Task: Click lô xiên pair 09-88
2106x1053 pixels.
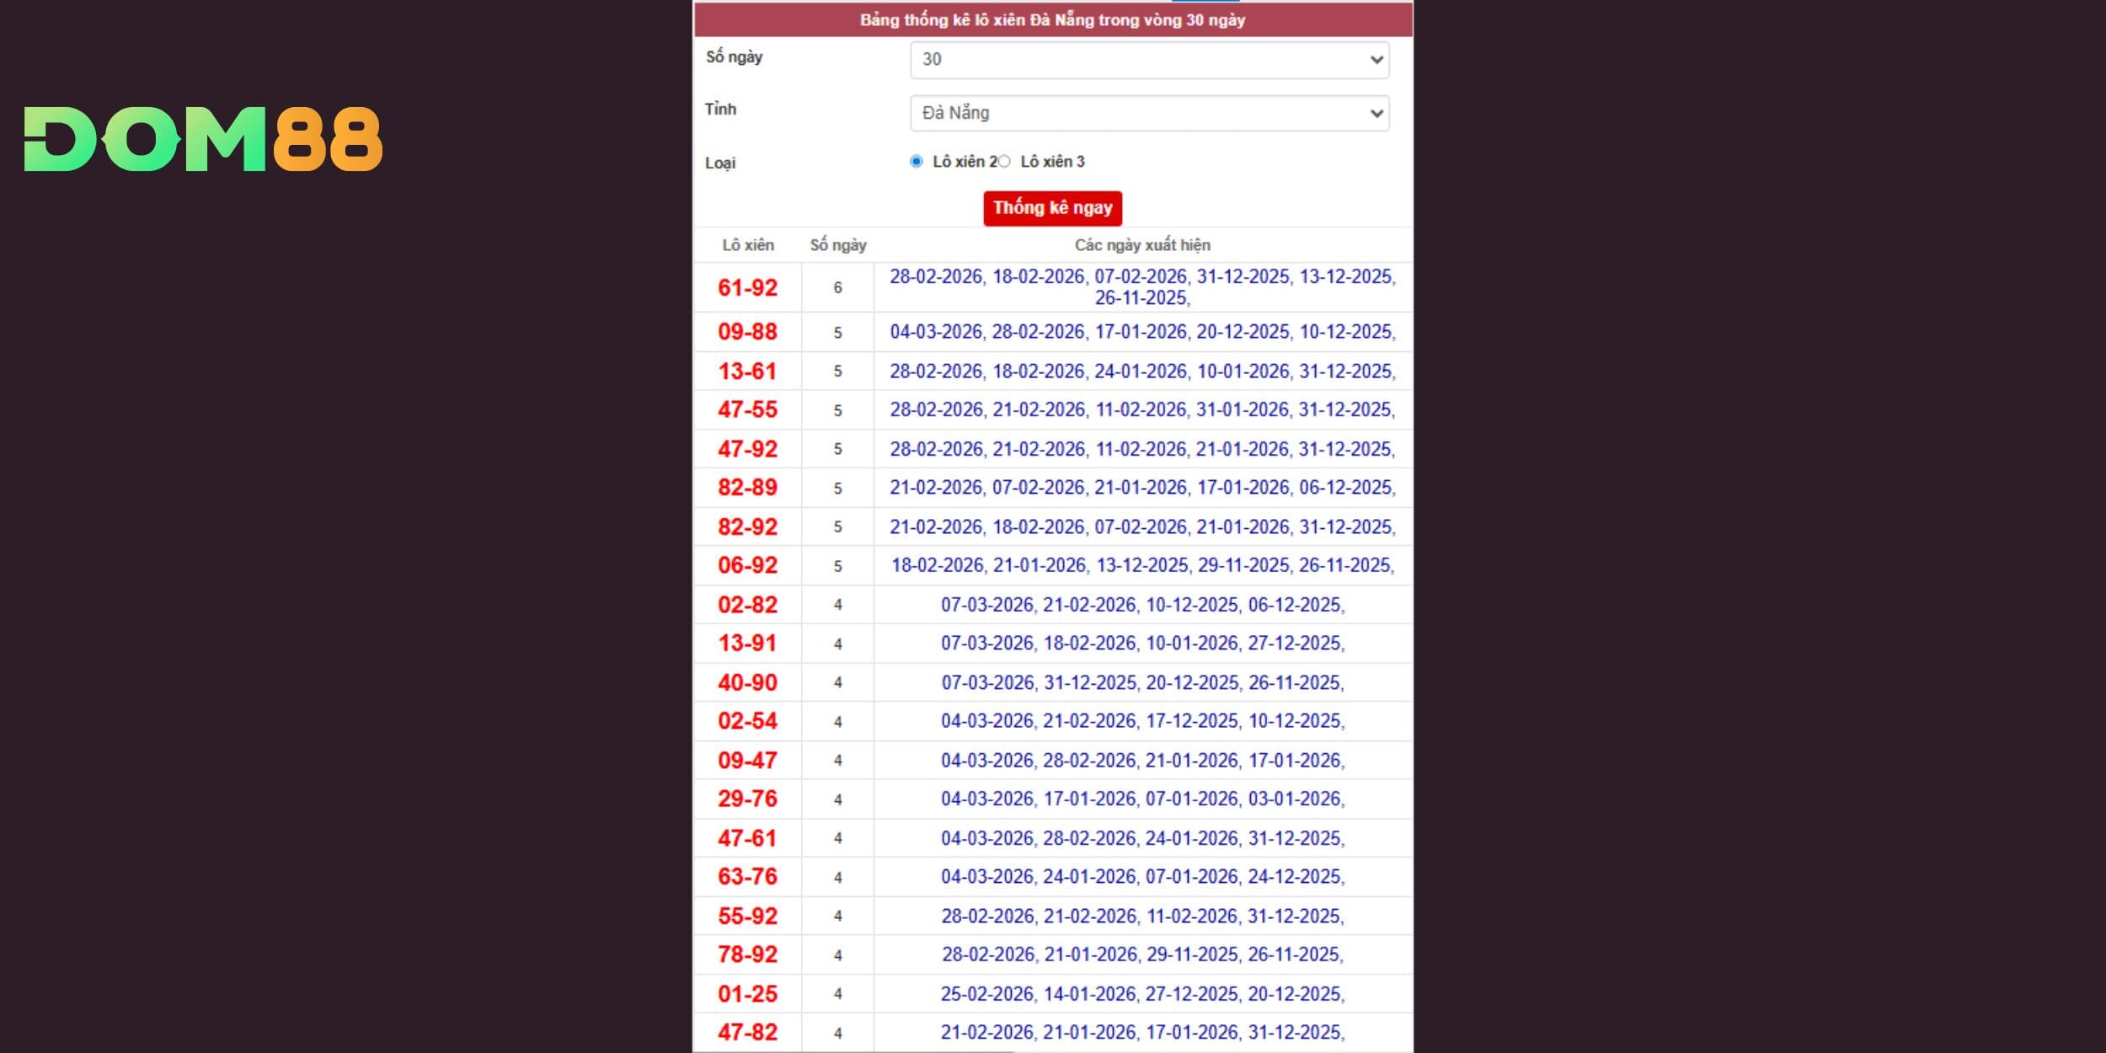Action: click(x=747, y=332)
